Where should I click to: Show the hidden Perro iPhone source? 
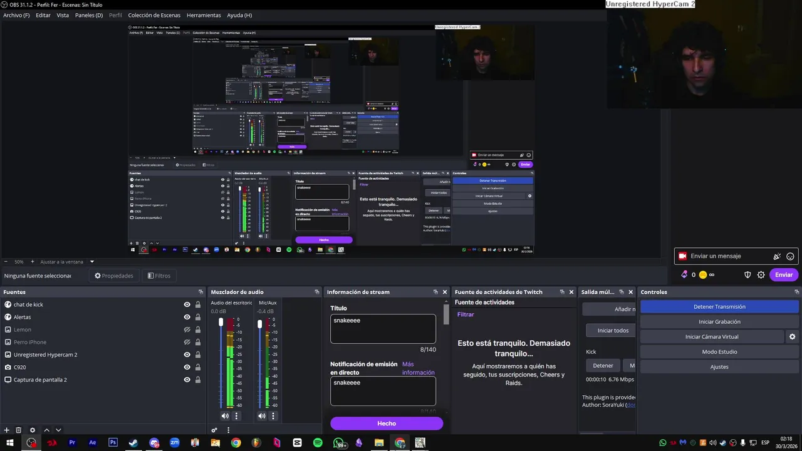(x=187, y=342)
